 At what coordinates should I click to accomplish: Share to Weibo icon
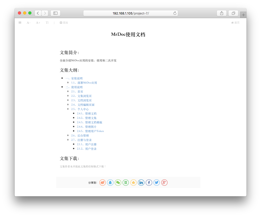(x=103, y=183)
